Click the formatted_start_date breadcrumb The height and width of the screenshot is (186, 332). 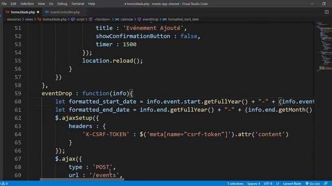[183, 19]
